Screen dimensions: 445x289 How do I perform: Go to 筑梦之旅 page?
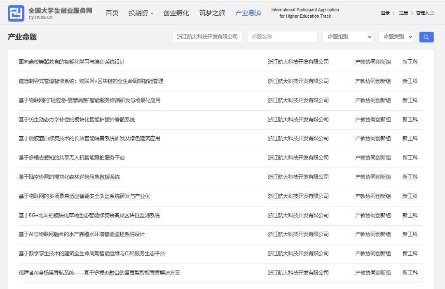212,13
